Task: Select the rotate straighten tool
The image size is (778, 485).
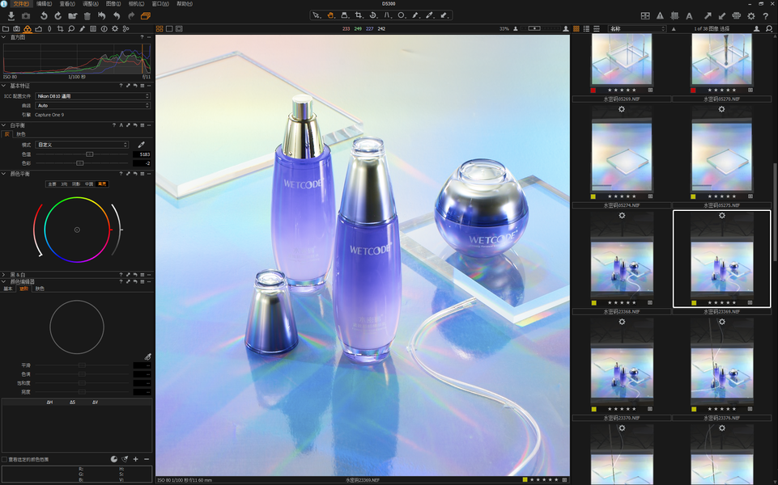Action: pyautogui.click(x=373, y=15)
